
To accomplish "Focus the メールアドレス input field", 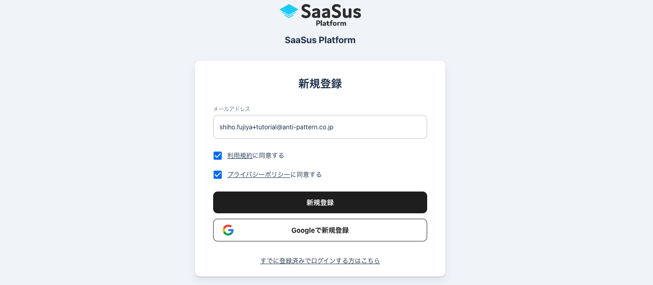I will point(320,127).
